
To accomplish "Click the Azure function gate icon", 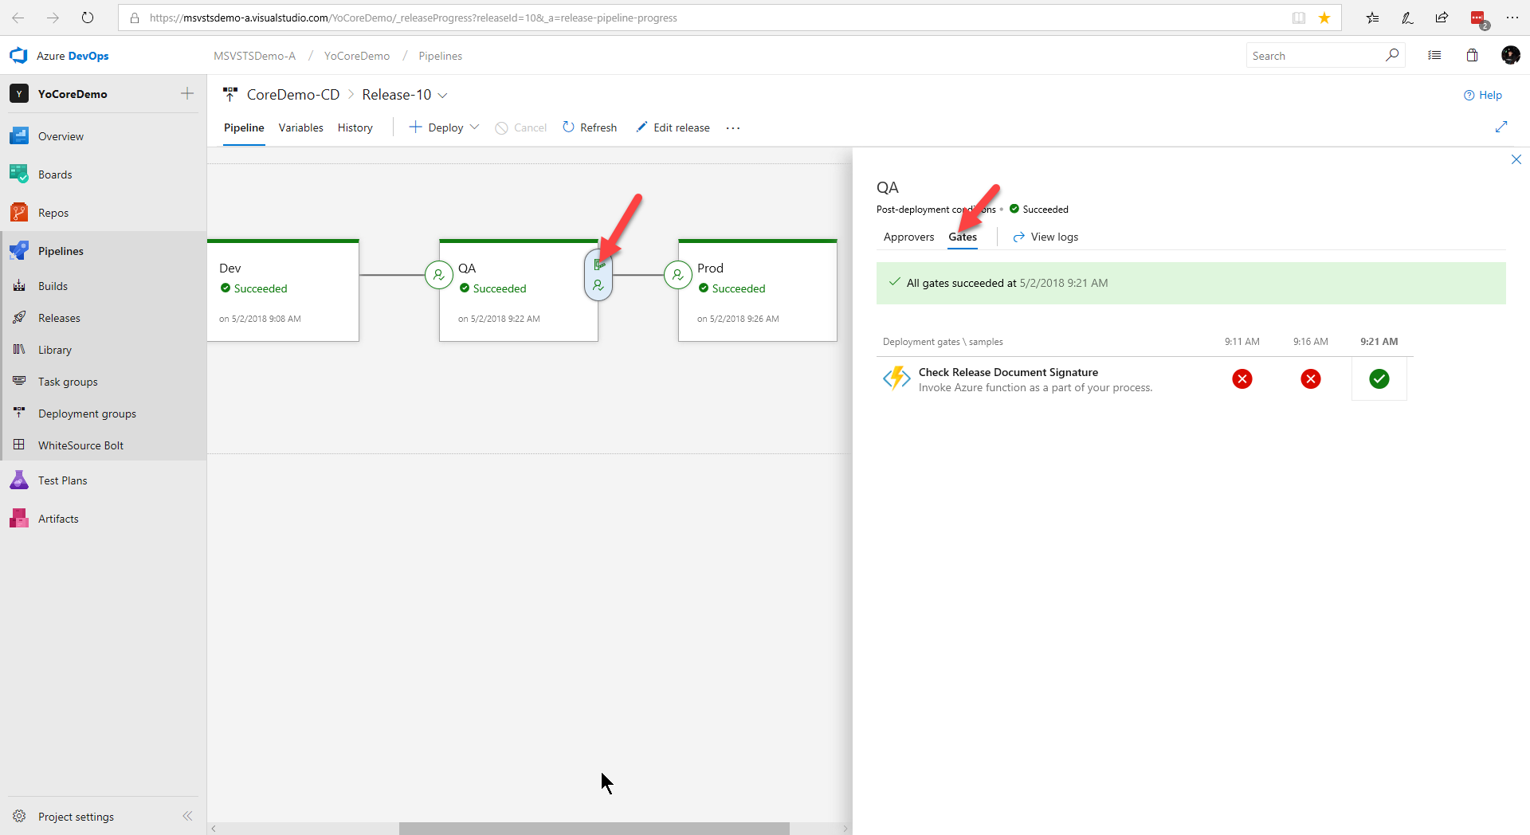I will [x=896, y=378].
